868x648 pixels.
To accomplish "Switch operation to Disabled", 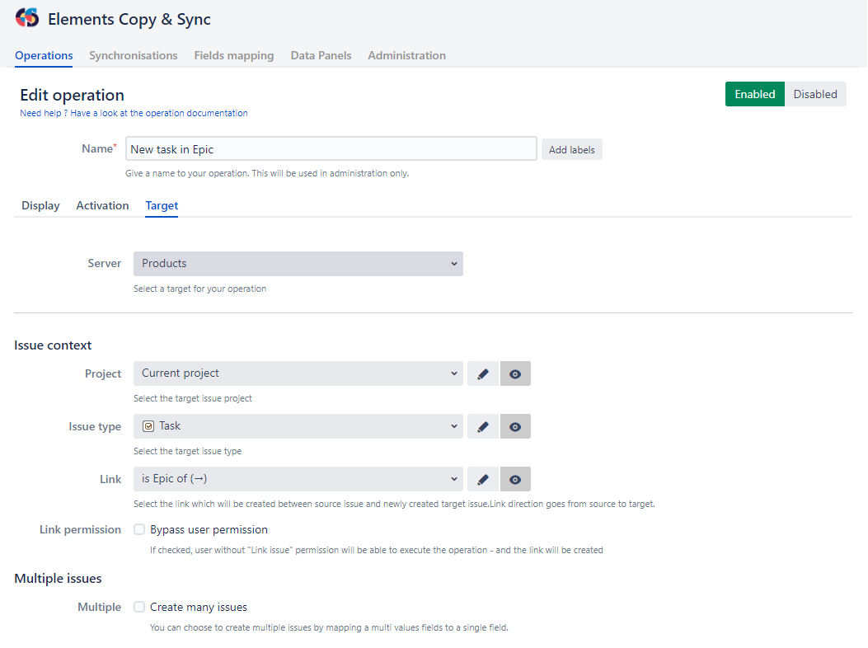I will [814, 94].
